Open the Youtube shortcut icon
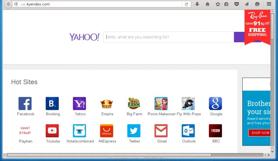 coord(52,131)
